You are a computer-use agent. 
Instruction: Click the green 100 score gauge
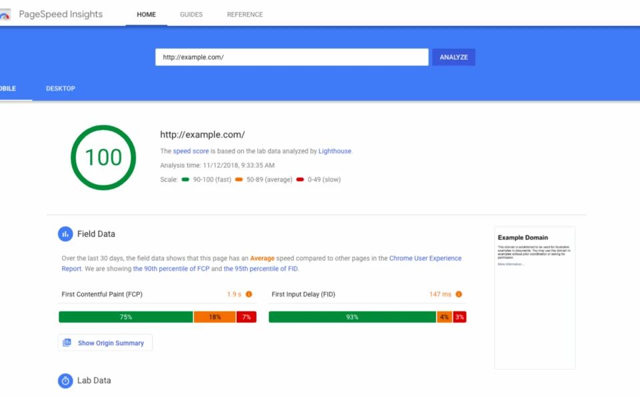103,157
